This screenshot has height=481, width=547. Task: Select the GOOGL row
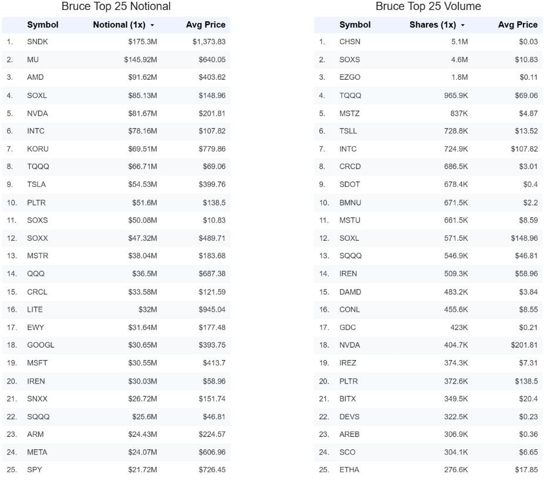pyautogui.click(x=116, y=345)
